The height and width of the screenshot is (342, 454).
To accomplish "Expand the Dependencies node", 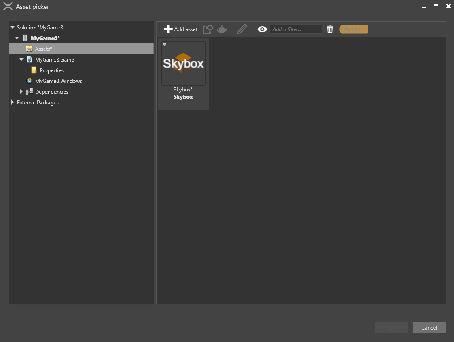I will pos(21,91).
